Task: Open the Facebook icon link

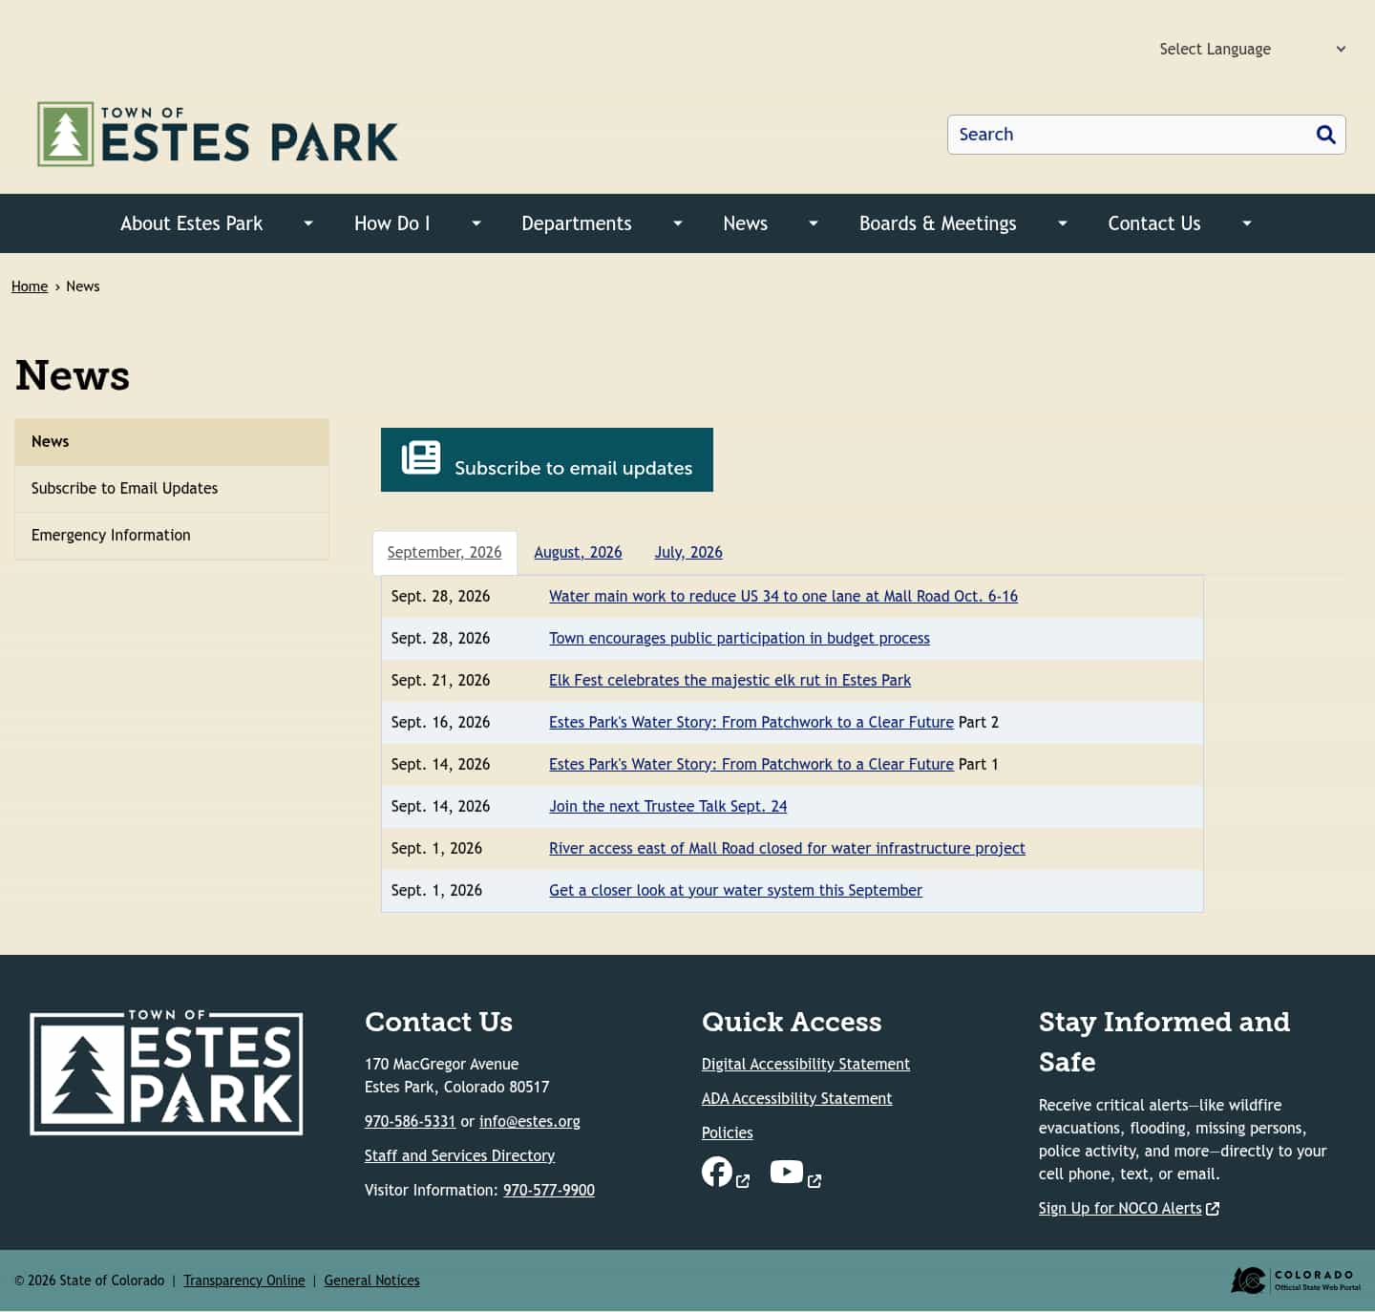Action: pos(717,1172)
